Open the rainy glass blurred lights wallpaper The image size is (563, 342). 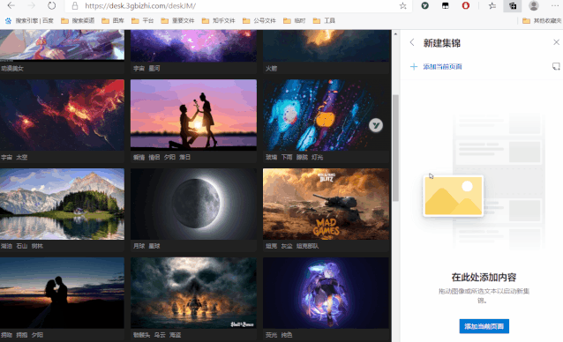pyautogui.click(x=326, y=115)
